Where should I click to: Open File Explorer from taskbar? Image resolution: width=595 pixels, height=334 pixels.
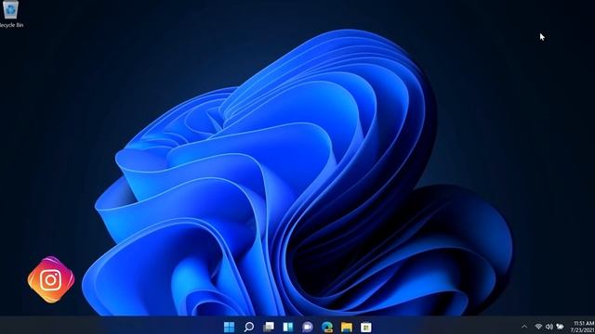point(347,327)
